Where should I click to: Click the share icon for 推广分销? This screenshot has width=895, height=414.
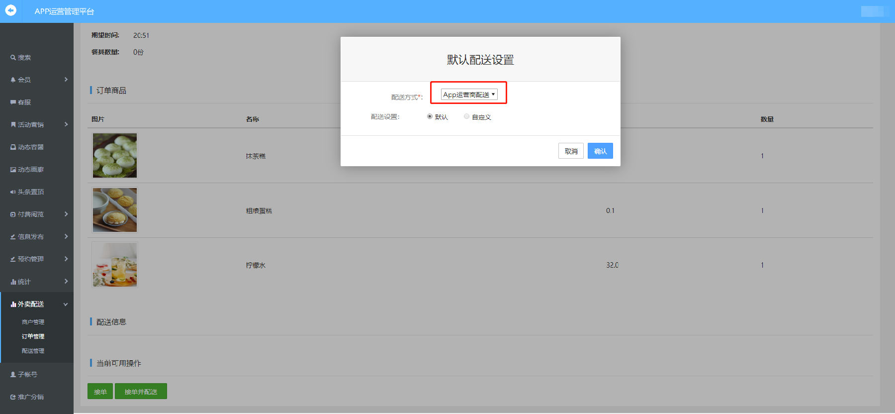point(13,397)
